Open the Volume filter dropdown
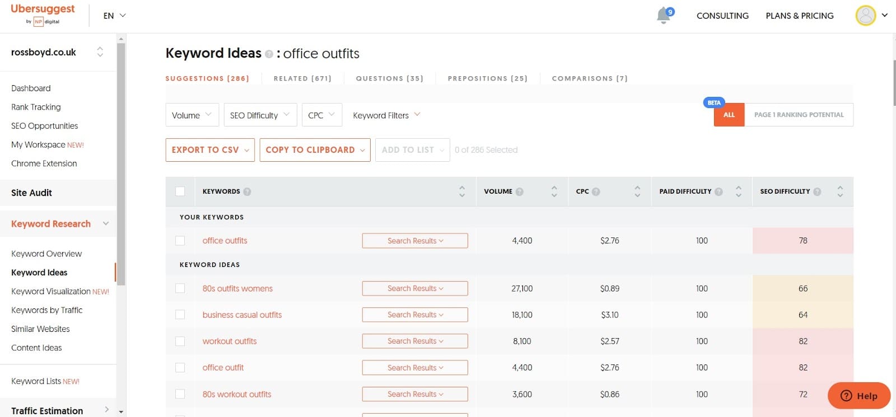This screenshot has height=417, width=896. tap(192, 115)
